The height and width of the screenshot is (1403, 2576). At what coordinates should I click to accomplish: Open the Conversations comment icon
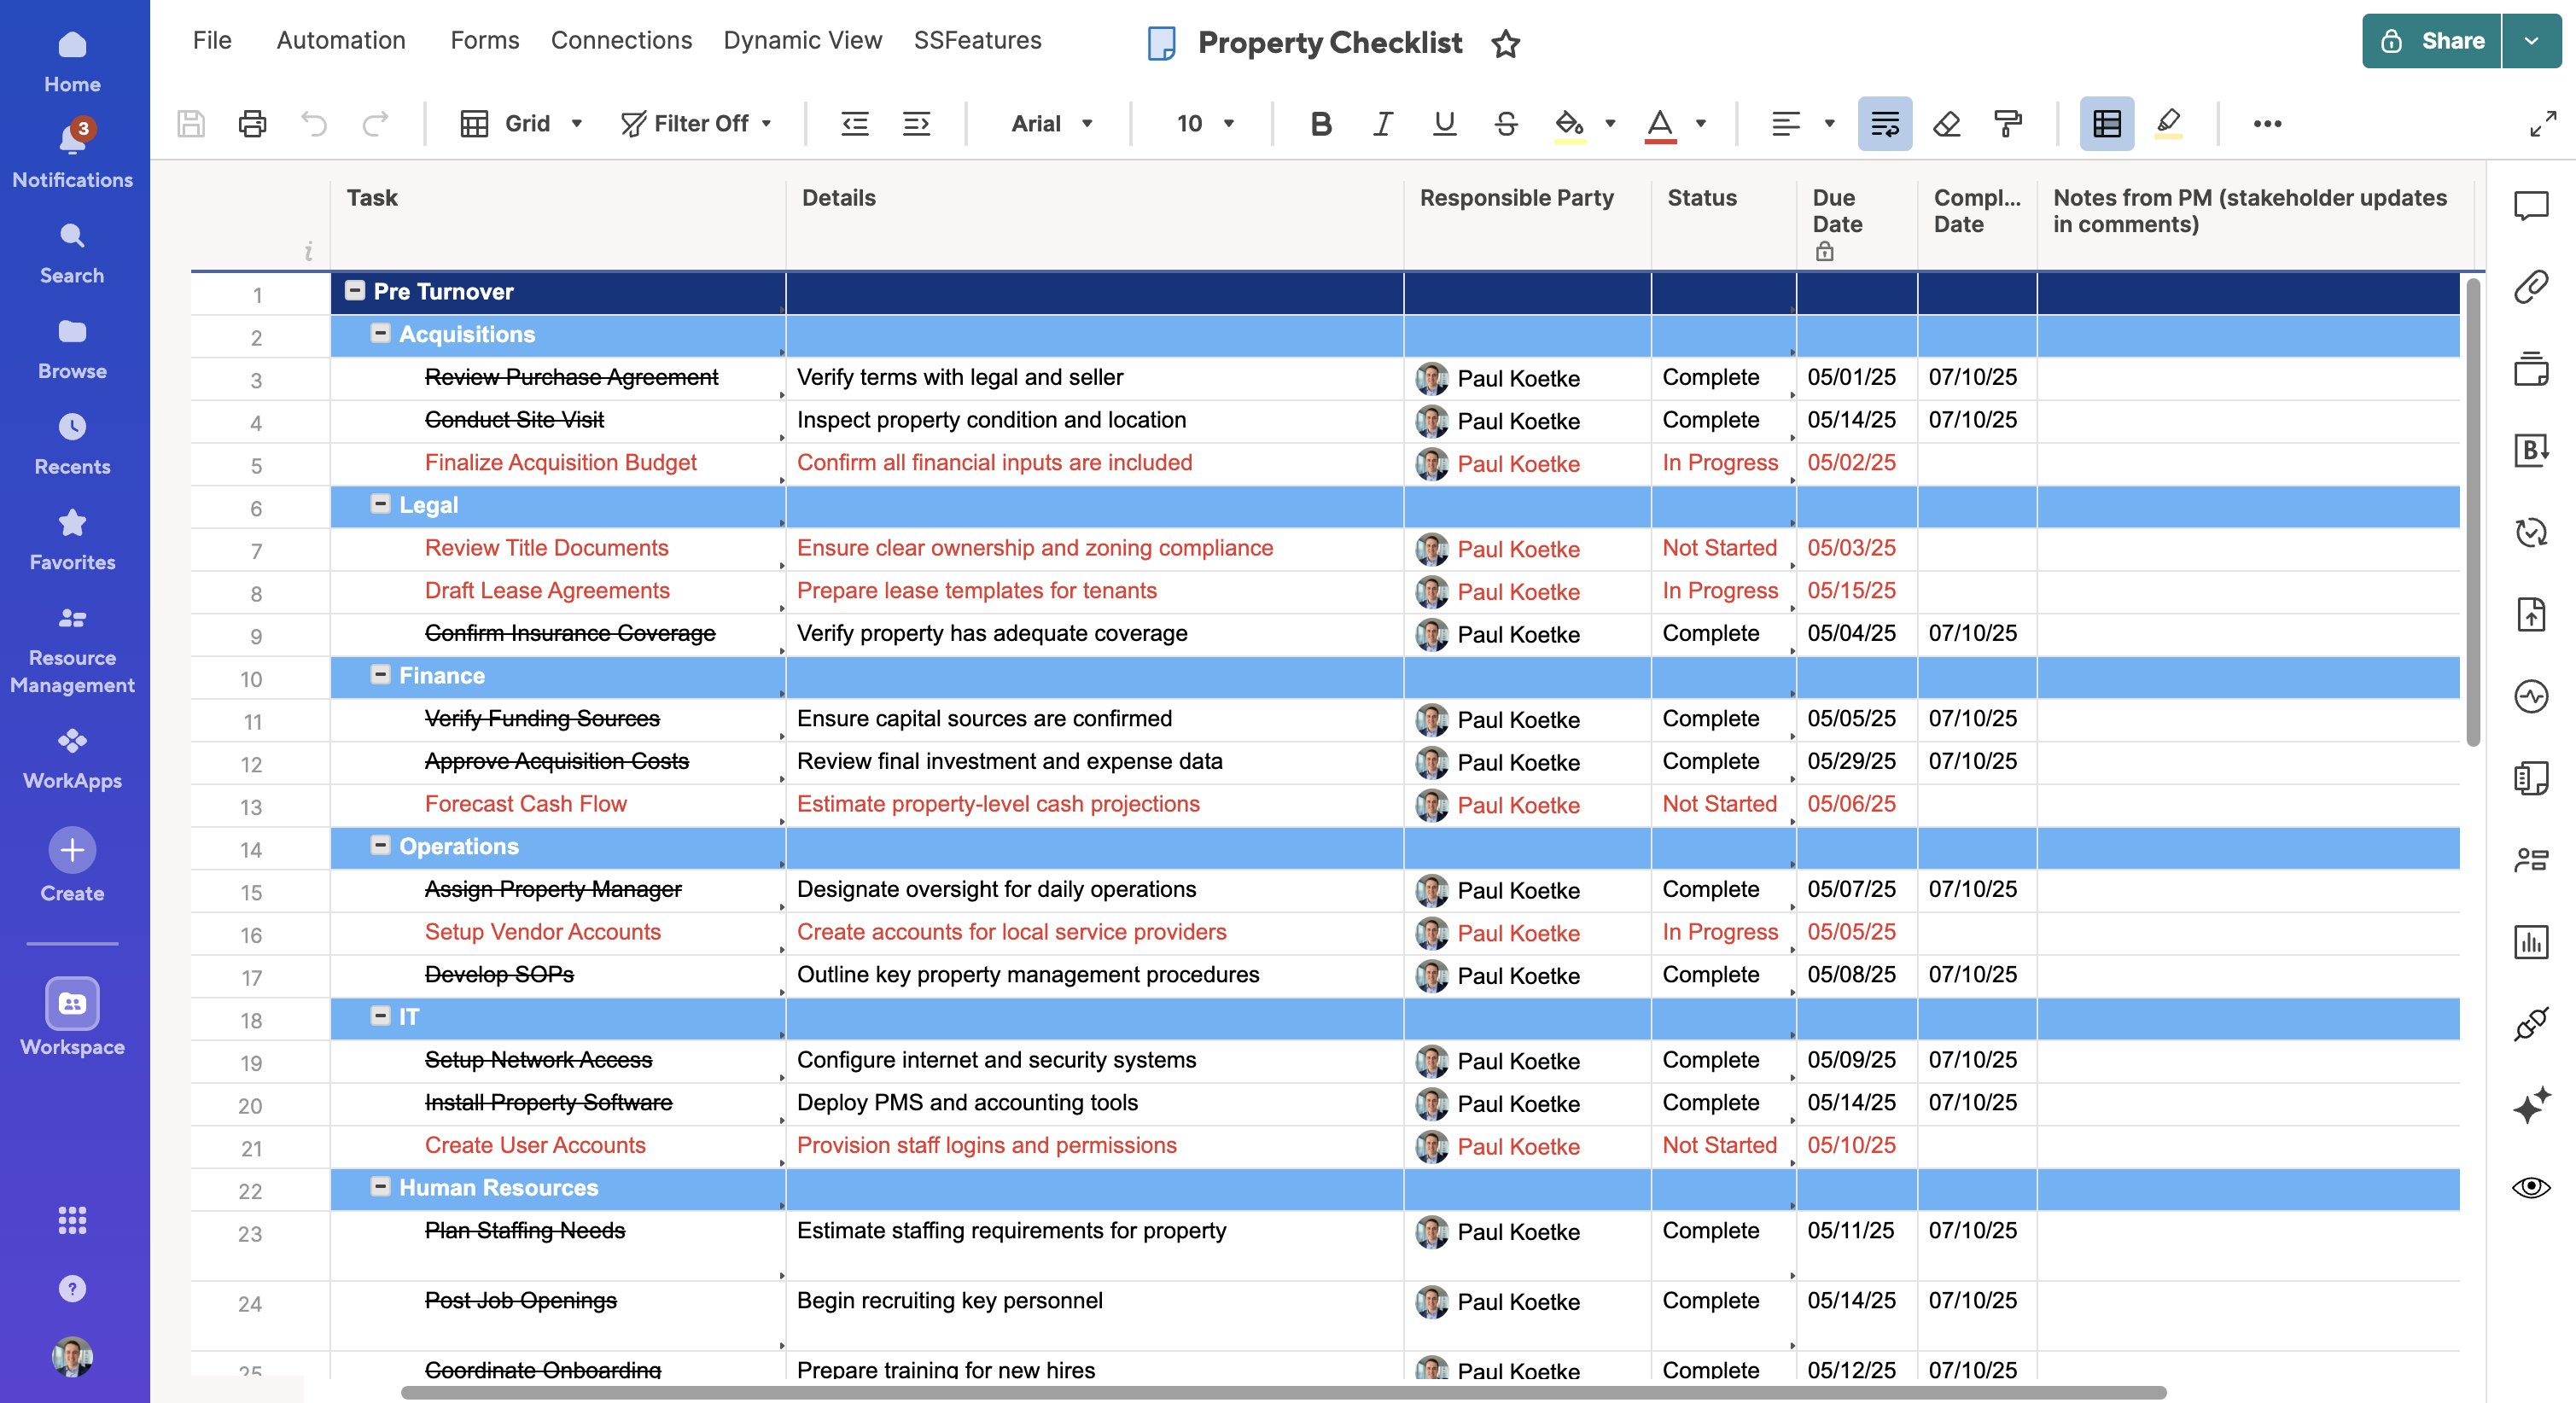pyautogui.click(x=2531, y=206)
